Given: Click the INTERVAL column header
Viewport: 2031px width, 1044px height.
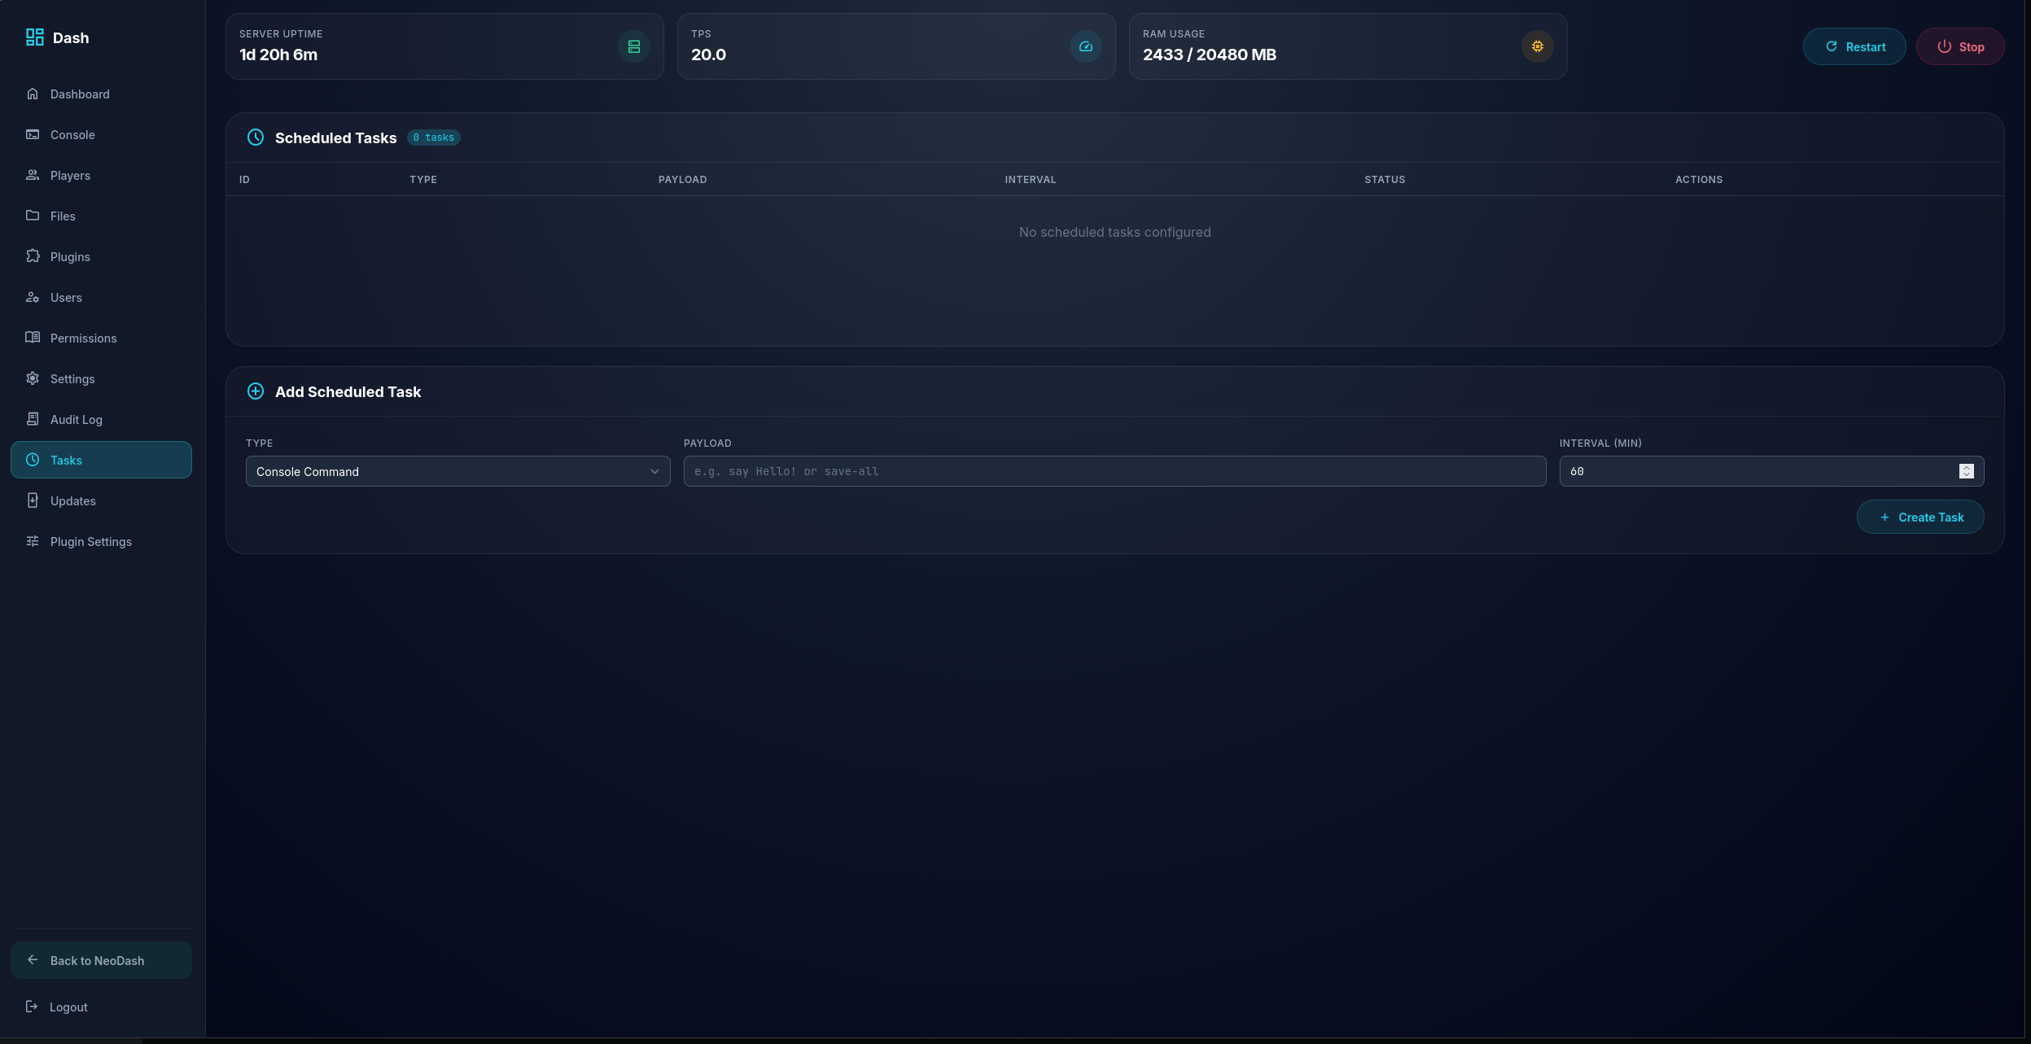Looking at the screenshot, I should 1031,179.
